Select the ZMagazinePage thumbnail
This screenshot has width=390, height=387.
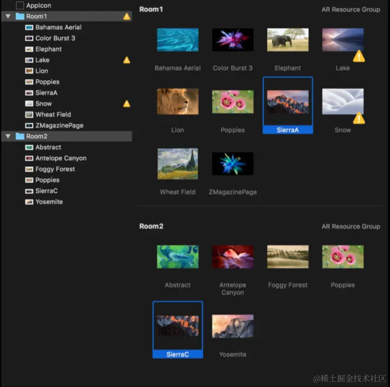[x=233, y=164]
